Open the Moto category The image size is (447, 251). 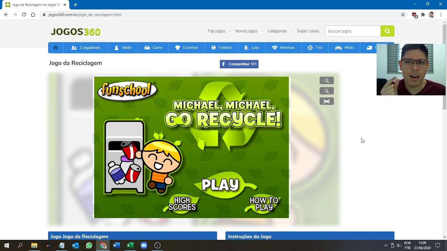click(344, 48)
